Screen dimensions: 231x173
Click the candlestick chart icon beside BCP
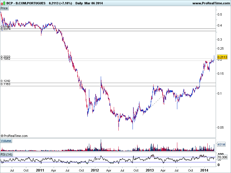3,3
